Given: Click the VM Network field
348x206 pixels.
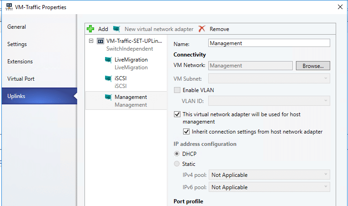Looking at the screenshot, I should (250, 66).
